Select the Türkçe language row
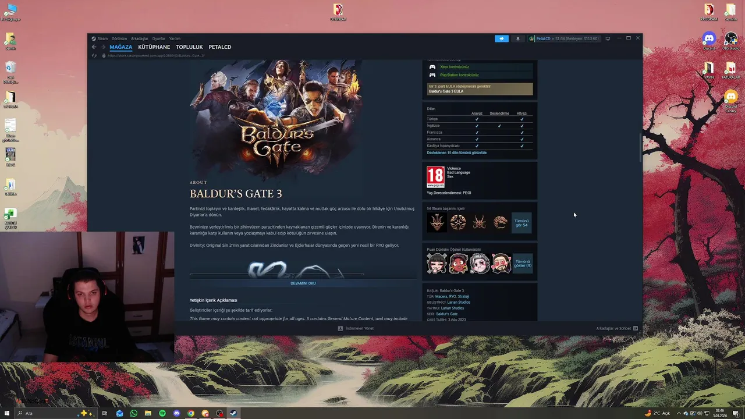The image size is (745, 419). pos(480,119)
